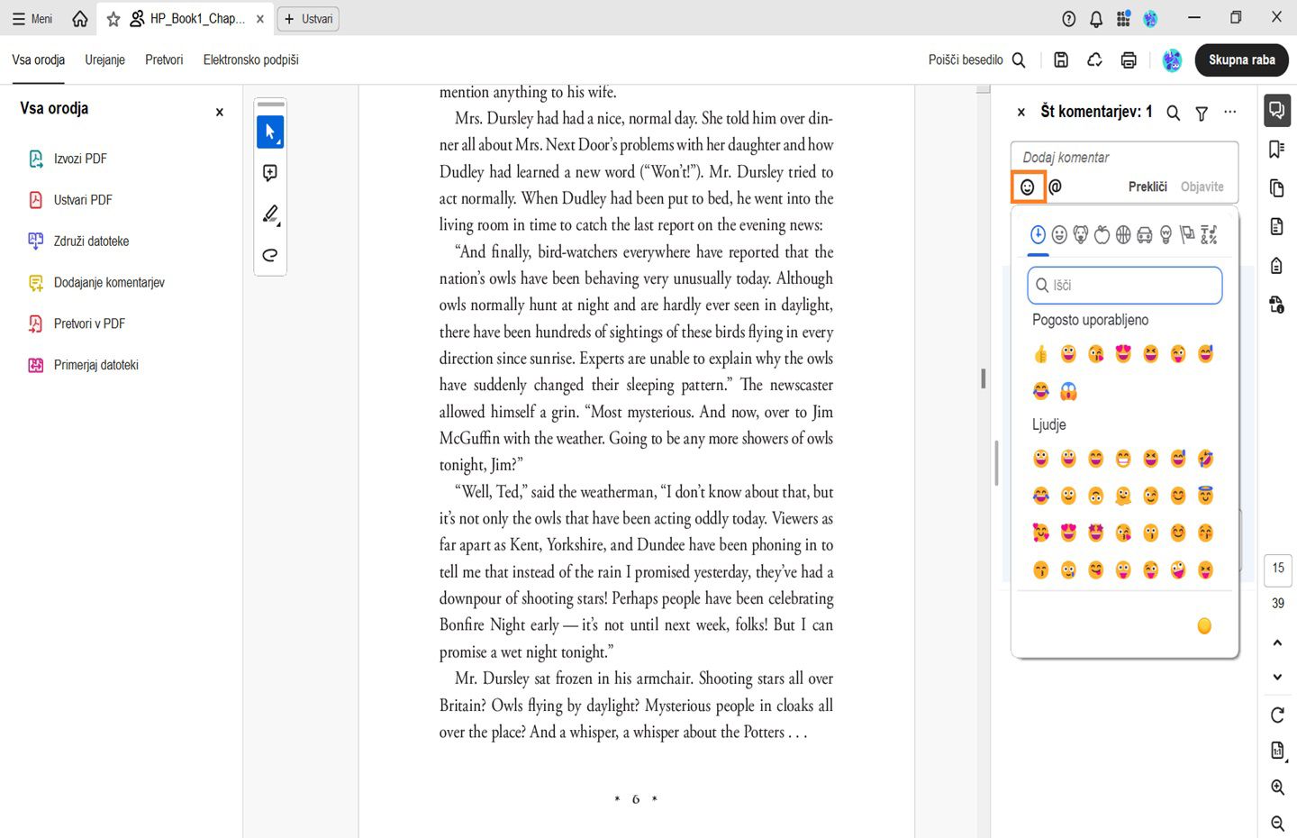Open the apps grid launcher

pyautogui.click(x=1123, y=19)
